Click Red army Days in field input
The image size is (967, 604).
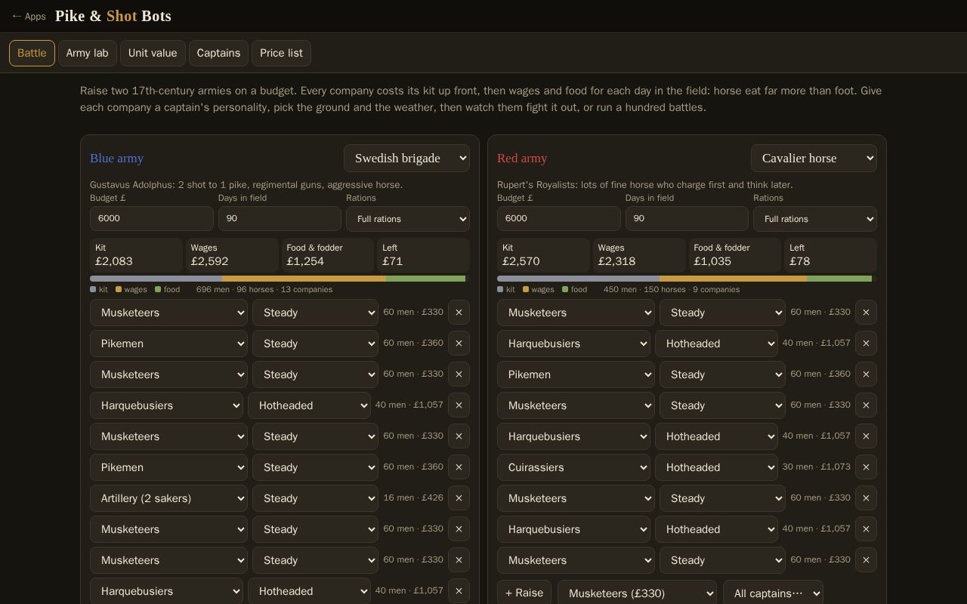click(x=687, y=218)
